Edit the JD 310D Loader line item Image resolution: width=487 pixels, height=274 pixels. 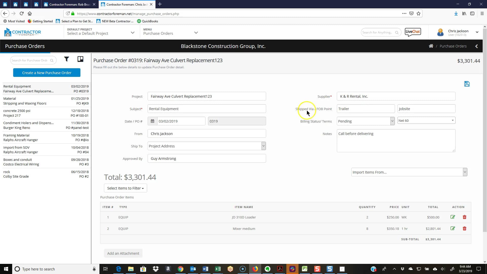(453, 217)
